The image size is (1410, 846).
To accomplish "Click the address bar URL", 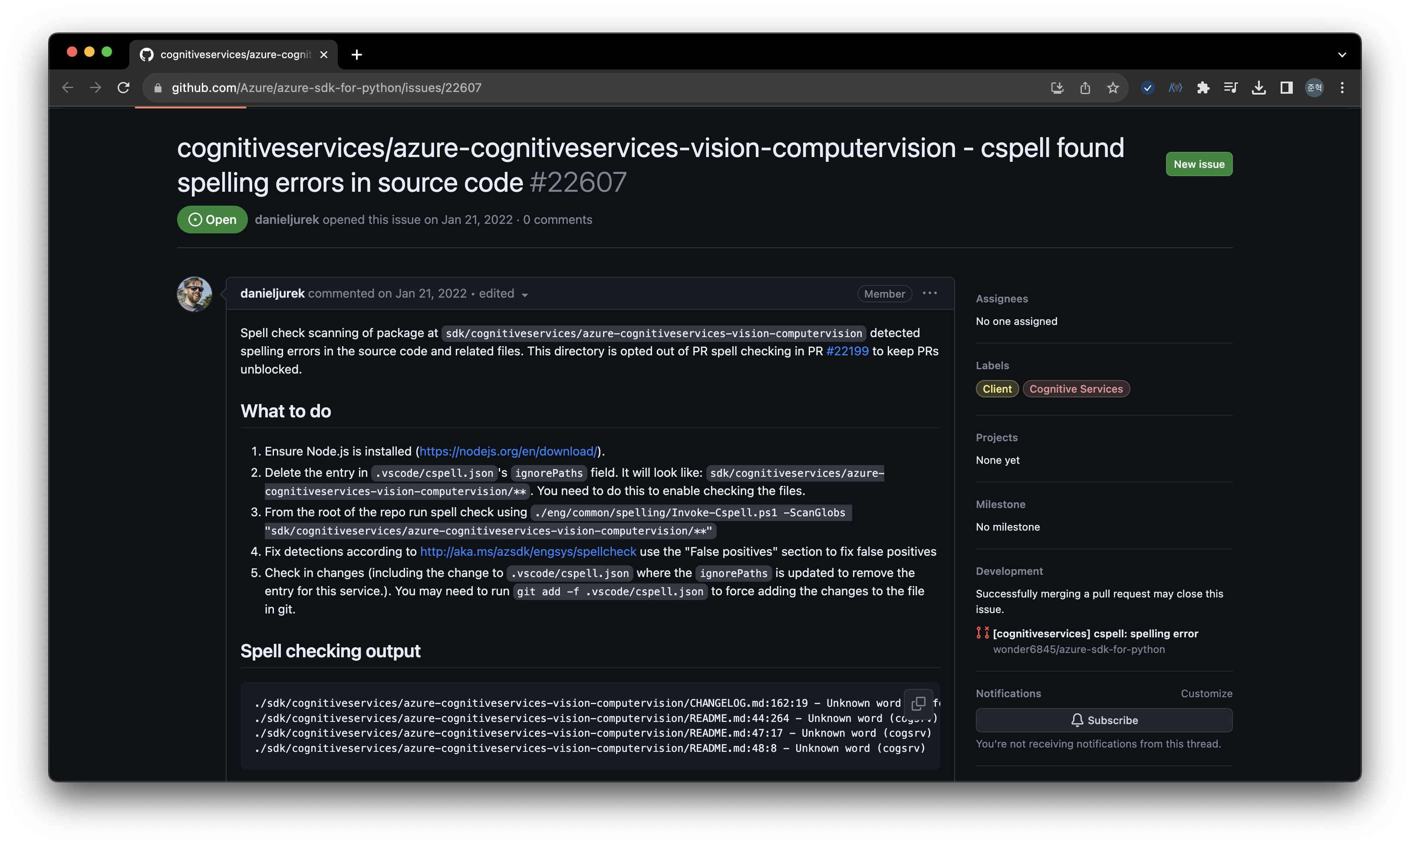I will [x=326, y=88].
